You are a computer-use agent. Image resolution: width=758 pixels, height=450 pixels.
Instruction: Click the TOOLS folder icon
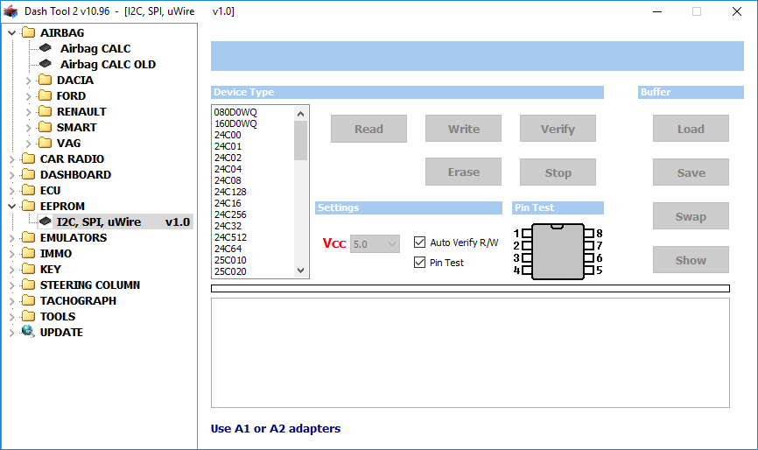tap(29, 316)
